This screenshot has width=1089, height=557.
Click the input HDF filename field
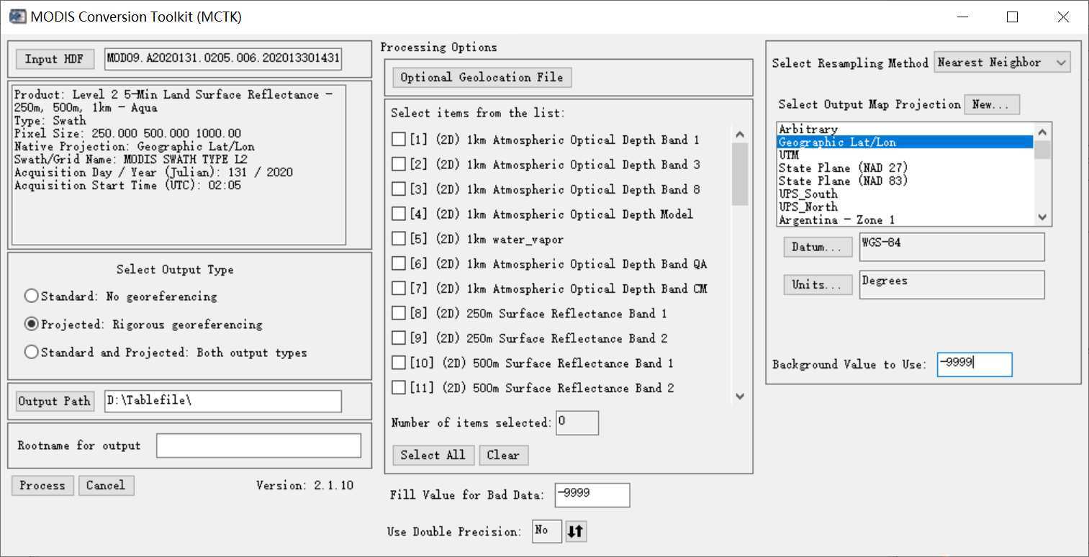(223, 59)
